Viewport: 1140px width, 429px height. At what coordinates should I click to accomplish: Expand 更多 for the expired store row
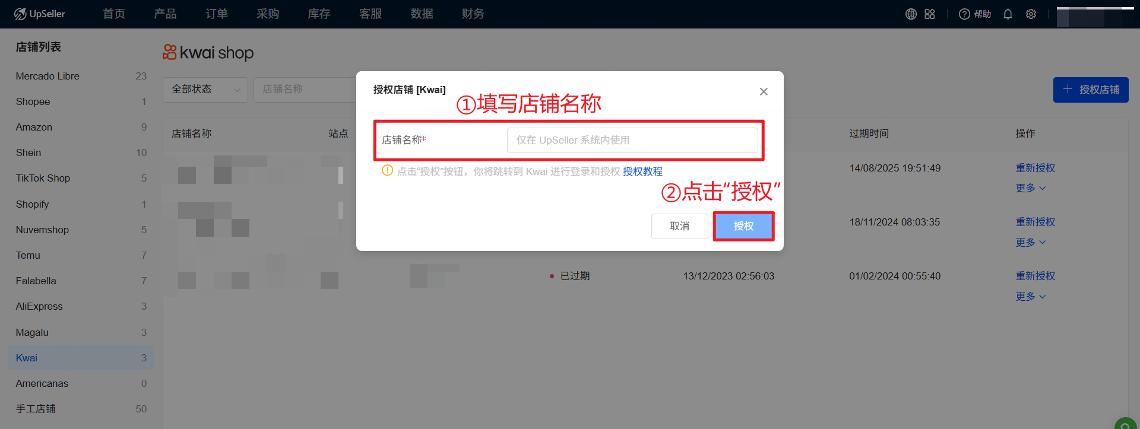pos(1031,297)
